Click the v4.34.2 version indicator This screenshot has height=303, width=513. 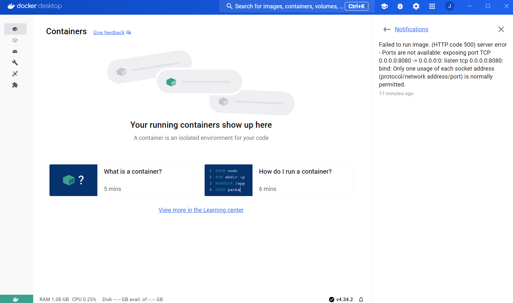point(341,299)
